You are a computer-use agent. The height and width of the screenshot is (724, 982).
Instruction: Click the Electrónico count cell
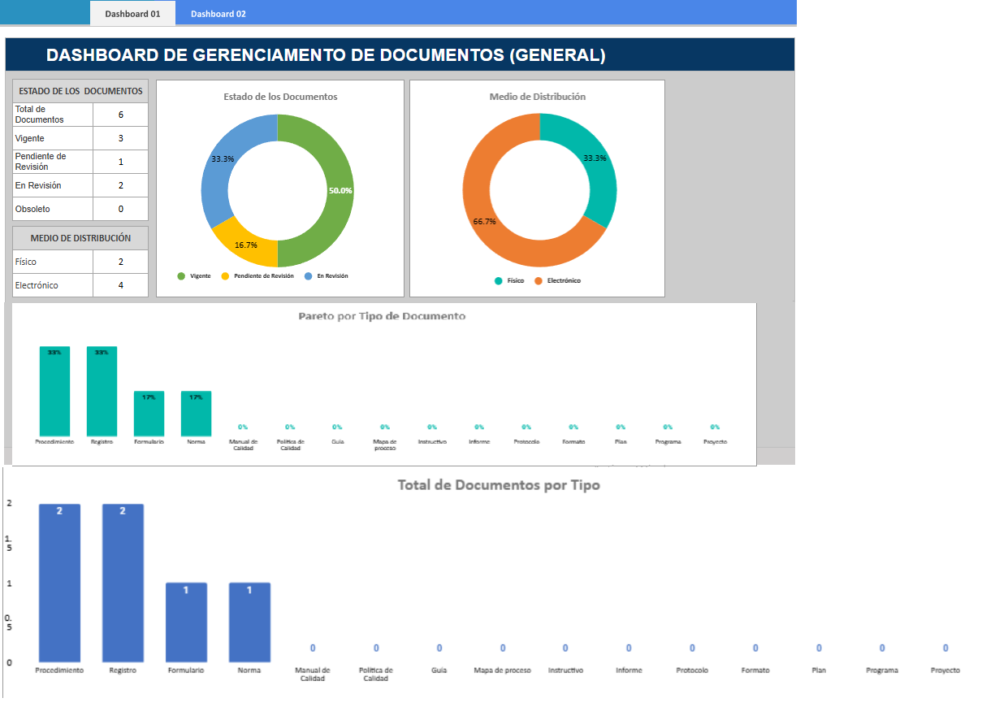point(120,285)
